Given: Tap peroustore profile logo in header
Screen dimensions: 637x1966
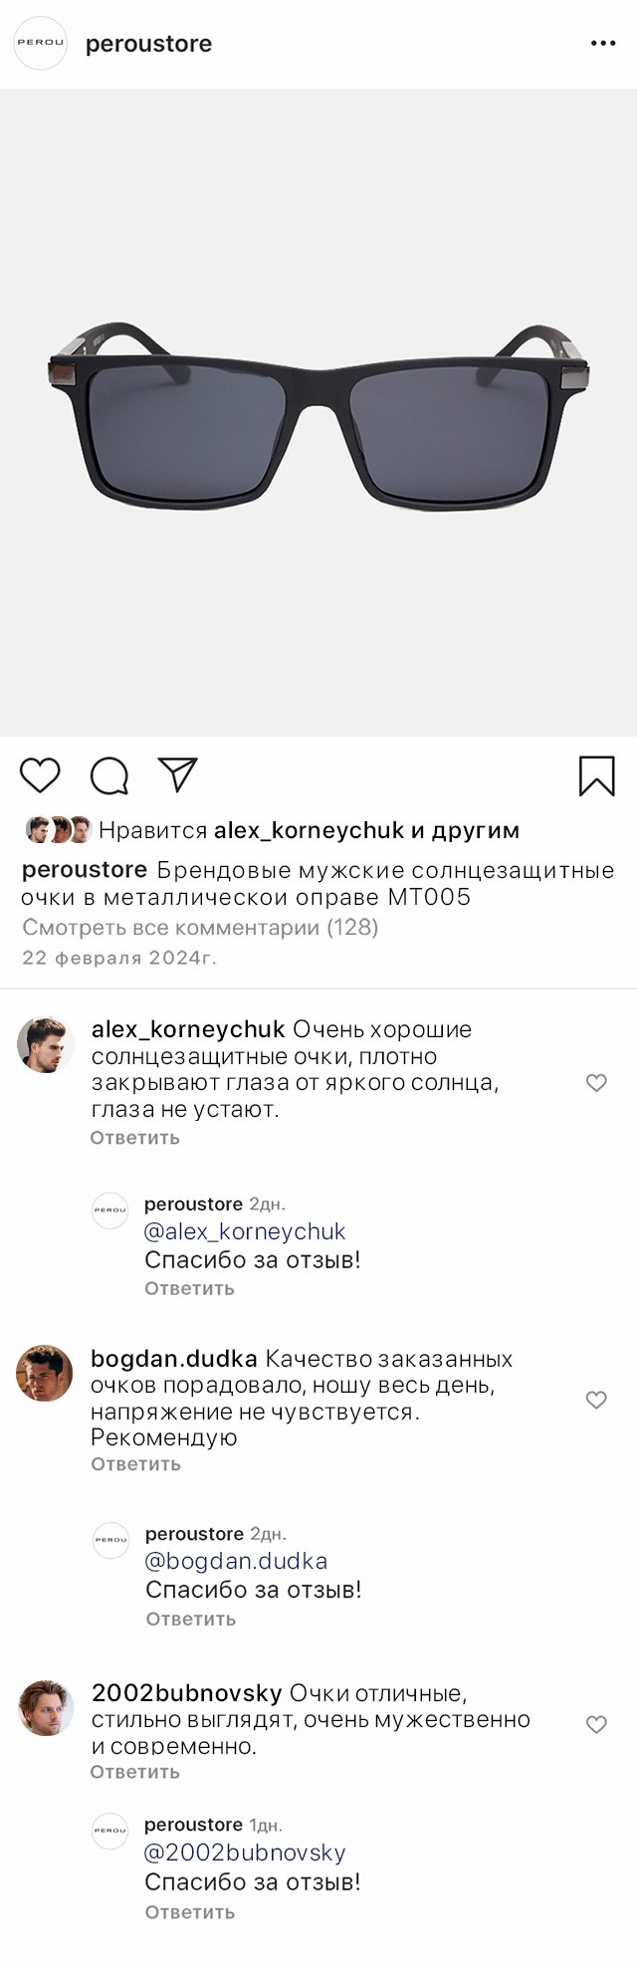Looking at the screenshot, I should (40, 44).
